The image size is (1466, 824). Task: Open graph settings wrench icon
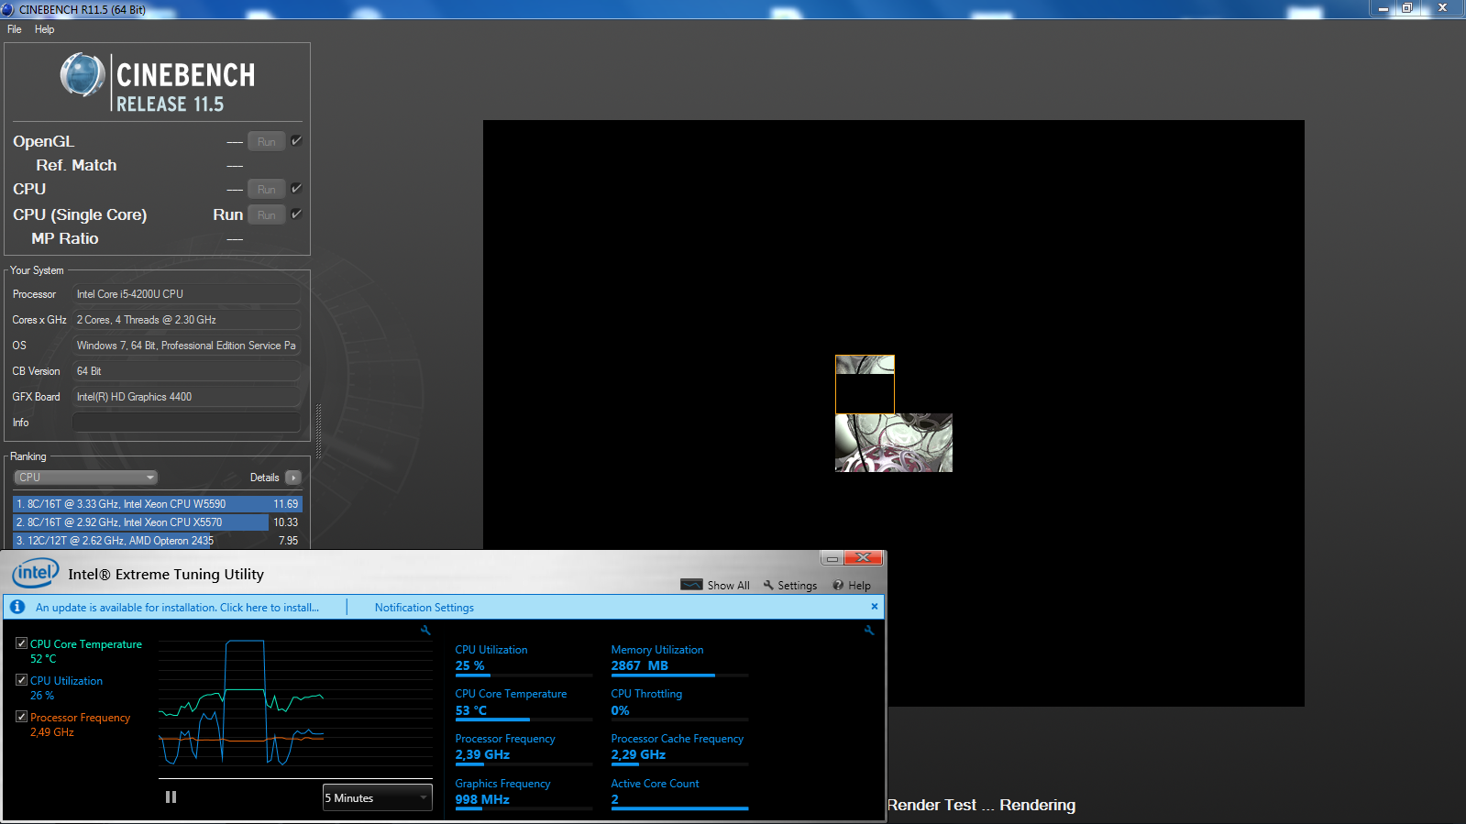coord(425,631)
